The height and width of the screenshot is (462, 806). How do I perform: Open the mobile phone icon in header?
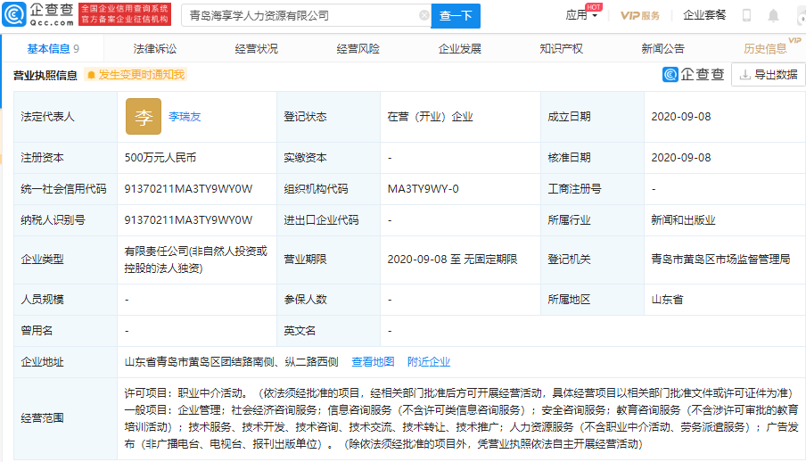(x=746, y=15)
